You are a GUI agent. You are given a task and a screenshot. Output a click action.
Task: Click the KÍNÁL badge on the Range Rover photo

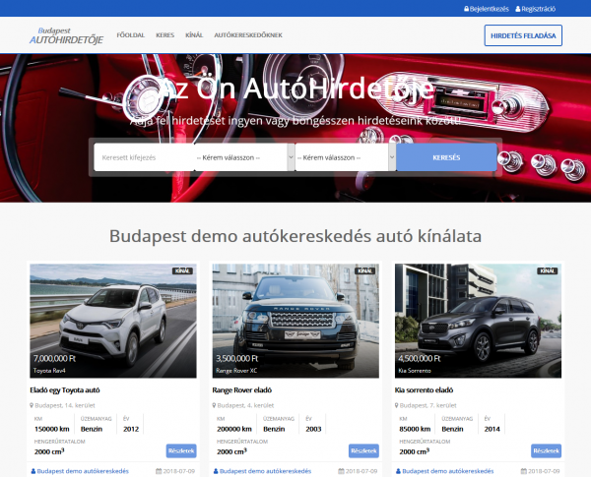[x=364, y=270]
